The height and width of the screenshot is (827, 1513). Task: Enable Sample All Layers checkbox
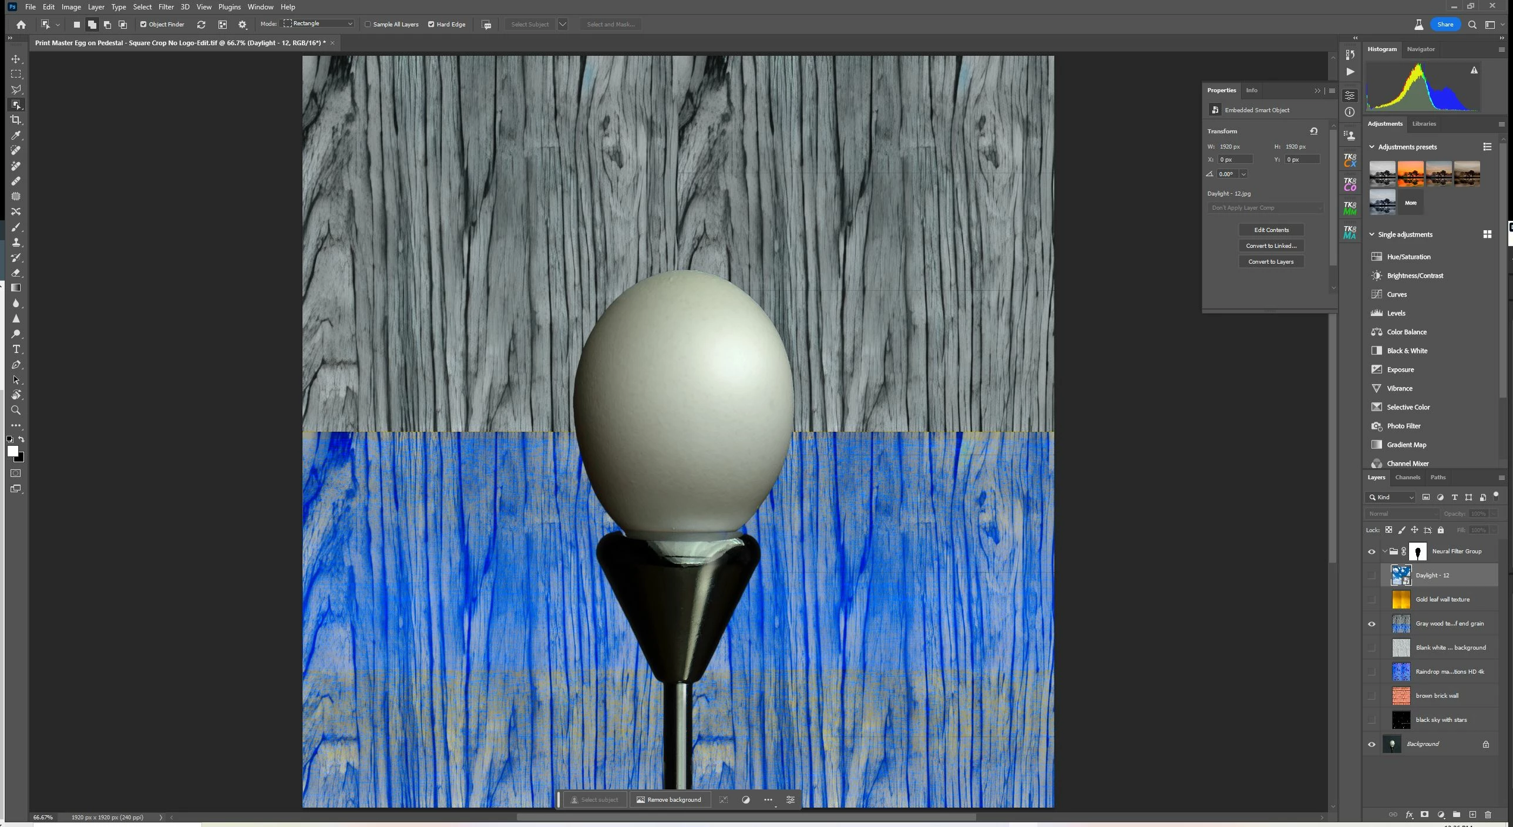point(368,24)
